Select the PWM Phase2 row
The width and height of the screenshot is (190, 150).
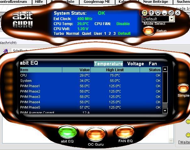pos(91,91)
